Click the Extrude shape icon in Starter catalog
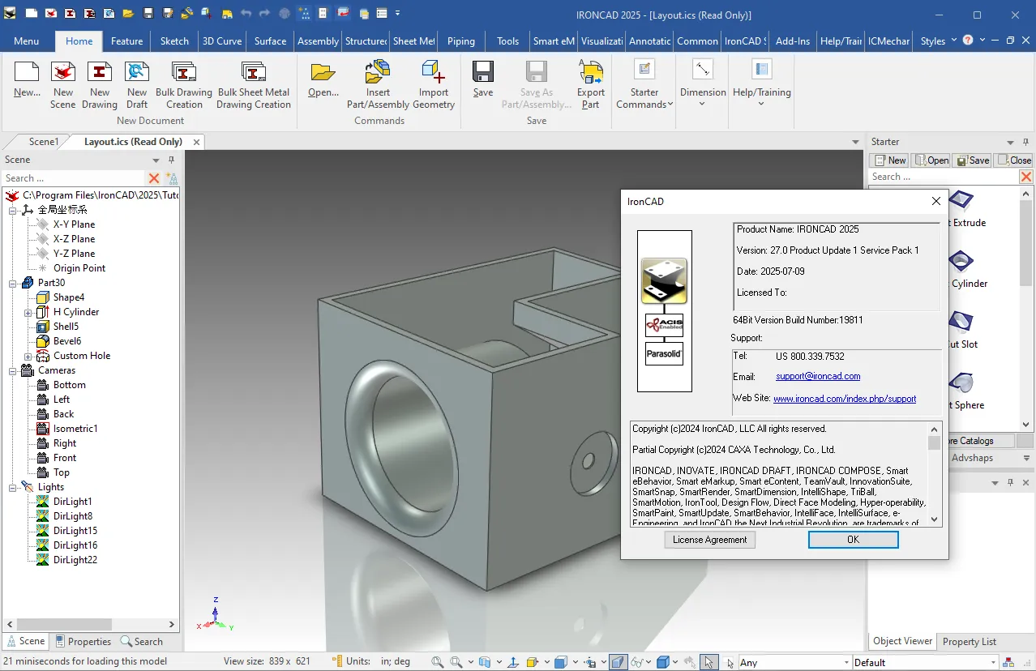 (x=961, y=200)
